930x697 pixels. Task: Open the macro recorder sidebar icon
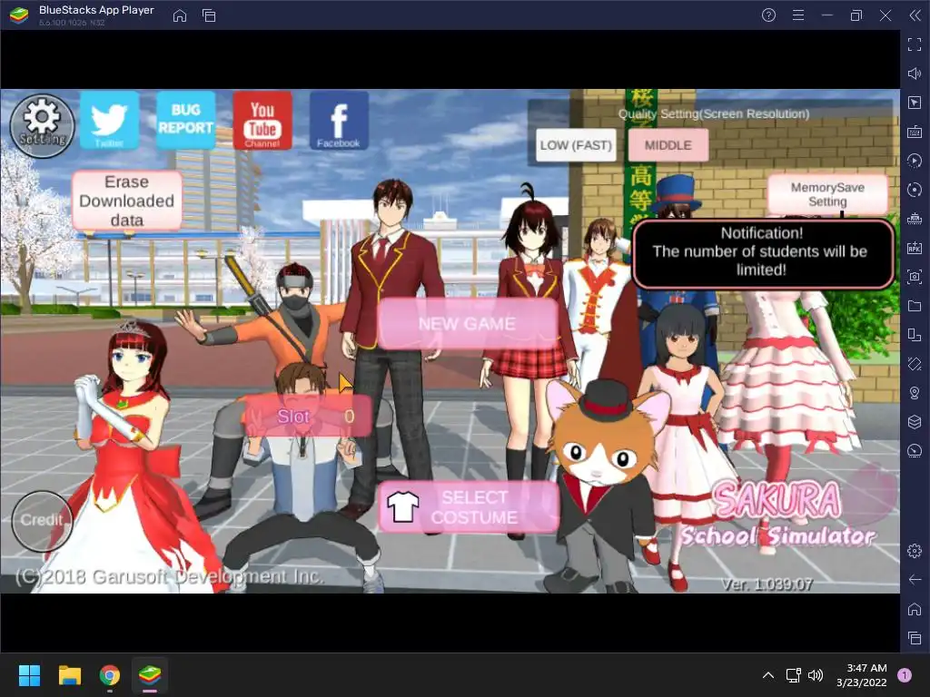click(915, 161)
